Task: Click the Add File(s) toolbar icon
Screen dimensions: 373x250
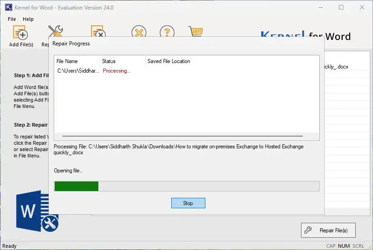Action: pos(20,32)
